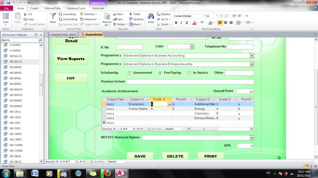Image resolution: width=318 pixels, height=178 pixels.
Task: Click the View Reports button
Action: [71, 59]
